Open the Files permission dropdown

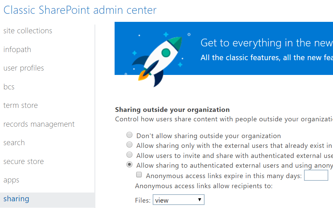pos(179,200)
